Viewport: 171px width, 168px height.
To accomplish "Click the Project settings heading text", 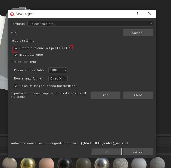I will pyautogui.click(x=24, y=62).
